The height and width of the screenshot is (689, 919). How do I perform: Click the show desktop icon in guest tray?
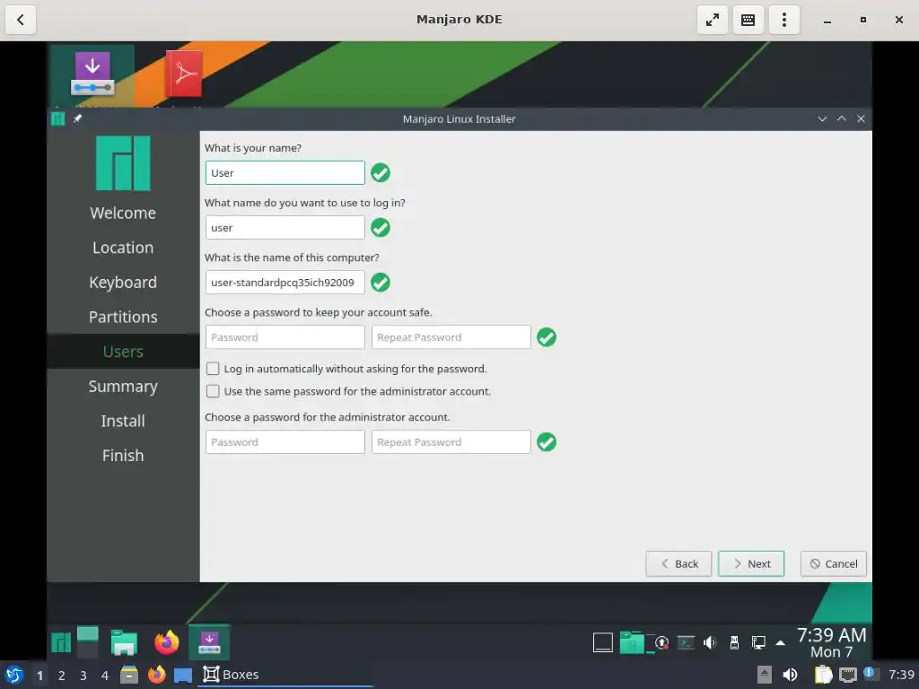click(x=602, y=642)
